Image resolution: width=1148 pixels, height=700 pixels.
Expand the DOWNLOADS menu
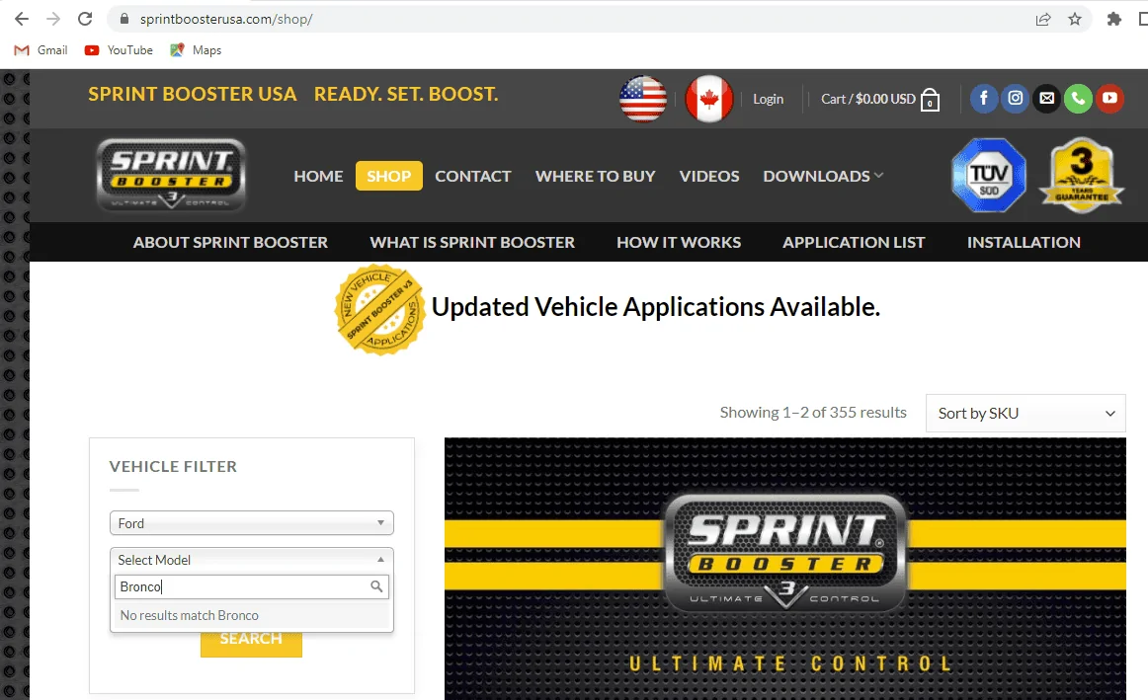tap(823, 177)
